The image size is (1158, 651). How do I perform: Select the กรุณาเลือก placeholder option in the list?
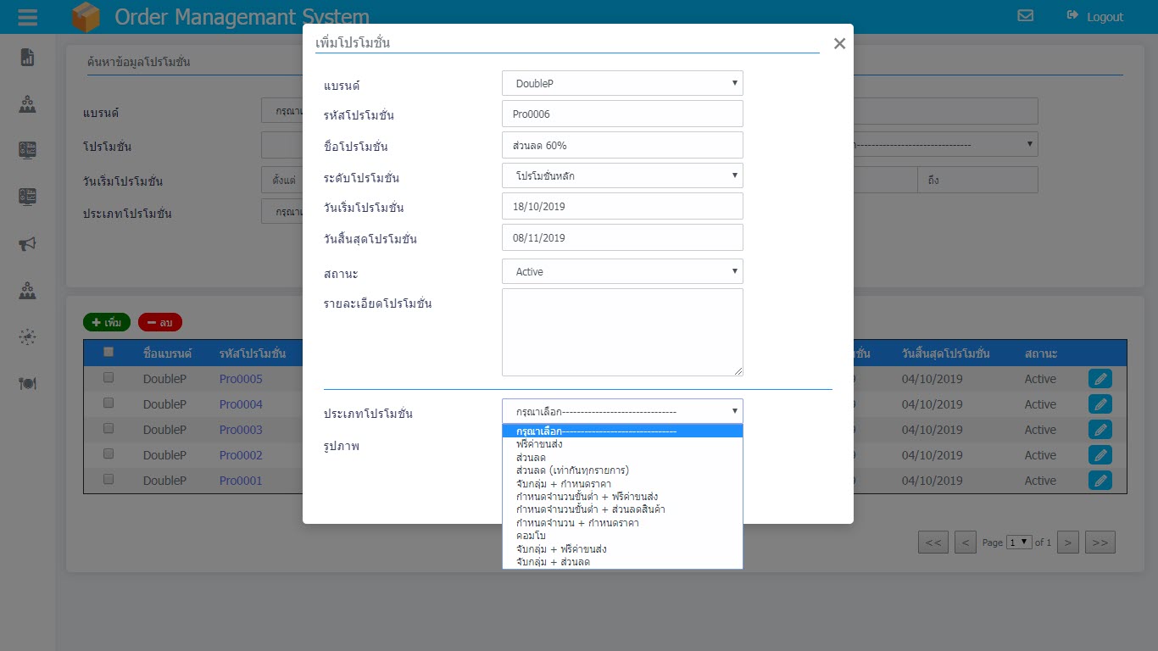pos(622,431)
